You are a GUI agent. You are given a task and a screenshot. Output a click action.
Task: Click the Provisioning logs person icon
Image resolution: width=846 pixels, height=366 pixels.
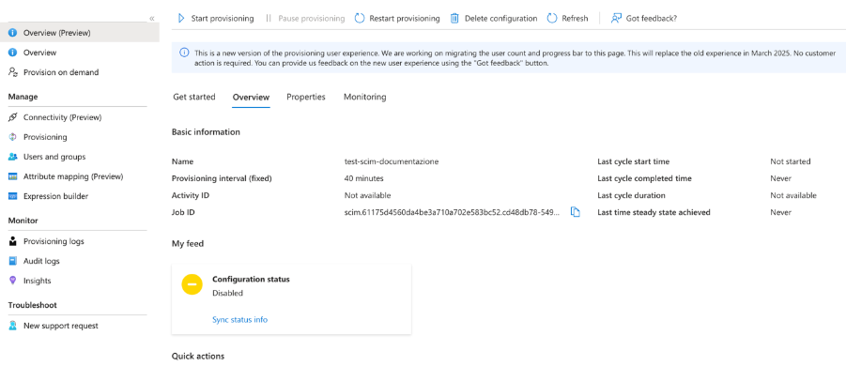point(13,241)
